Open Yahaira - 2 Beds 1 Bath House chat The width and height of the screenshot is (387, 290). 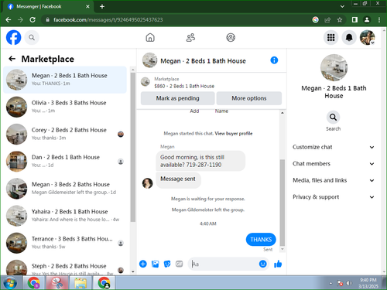pos(65,216)
